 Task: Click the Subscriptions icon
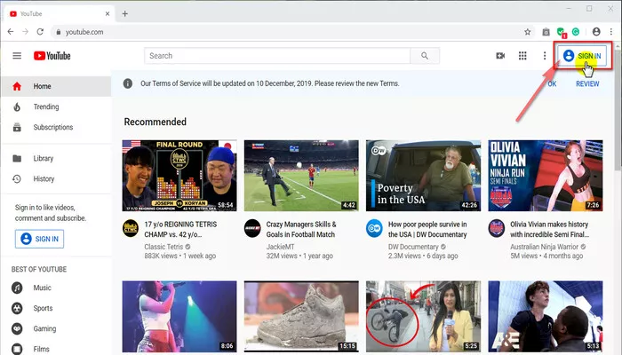pyautogui.click(x=17, y=128)
